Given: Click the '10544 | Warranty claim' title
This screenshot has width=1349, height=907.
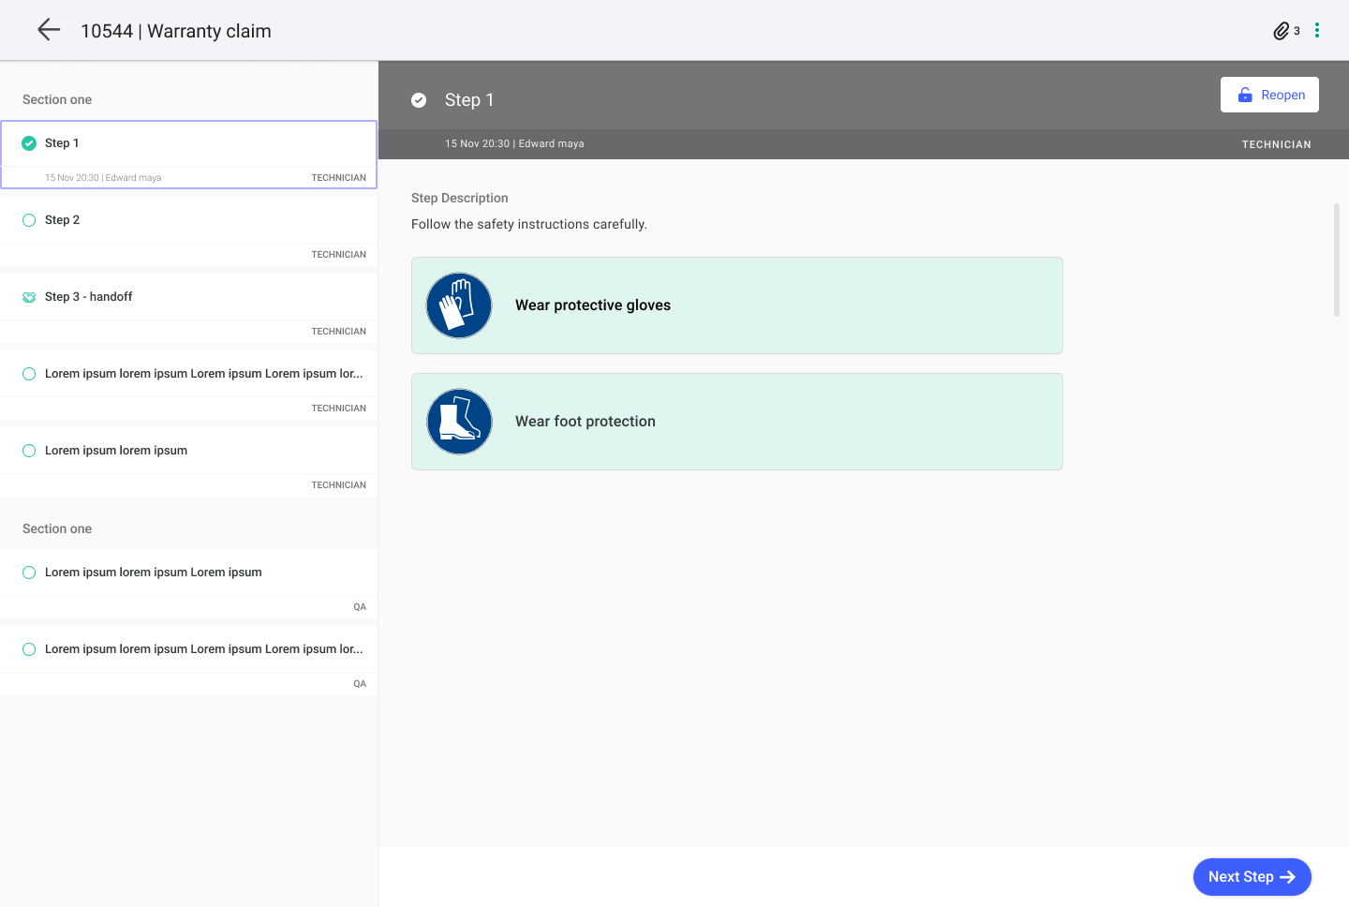Looking at the screenshot, I should coord(176,31).
